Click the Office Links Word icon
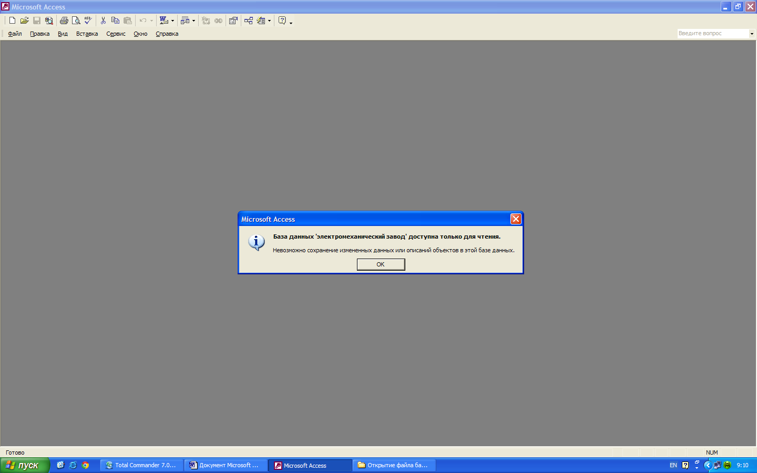 164,20
